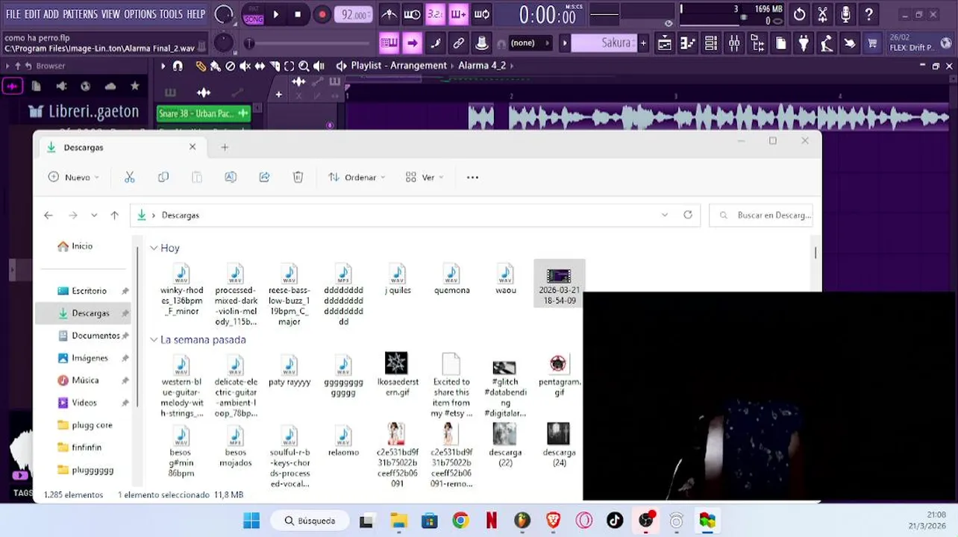This screenshot has height=537, width=958.
Task: Collapse the La semana pasada group
Action: [x=154, y=340]
